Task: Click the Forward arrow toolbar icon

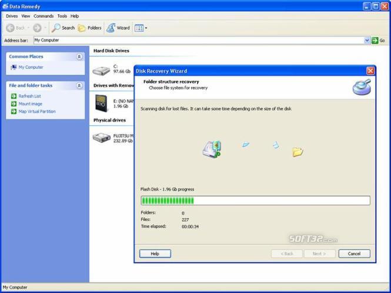Action: [37, 28]
